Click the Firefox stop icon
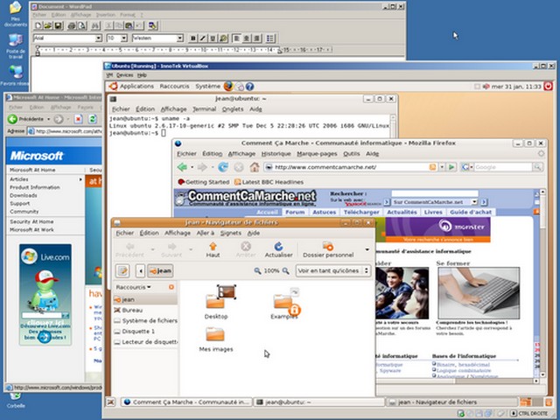 point(239,167)
